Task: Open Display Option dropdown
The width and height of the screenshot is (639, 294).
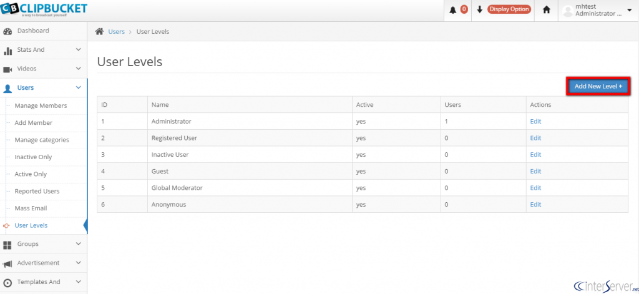Action: click(x=509, y=9)
